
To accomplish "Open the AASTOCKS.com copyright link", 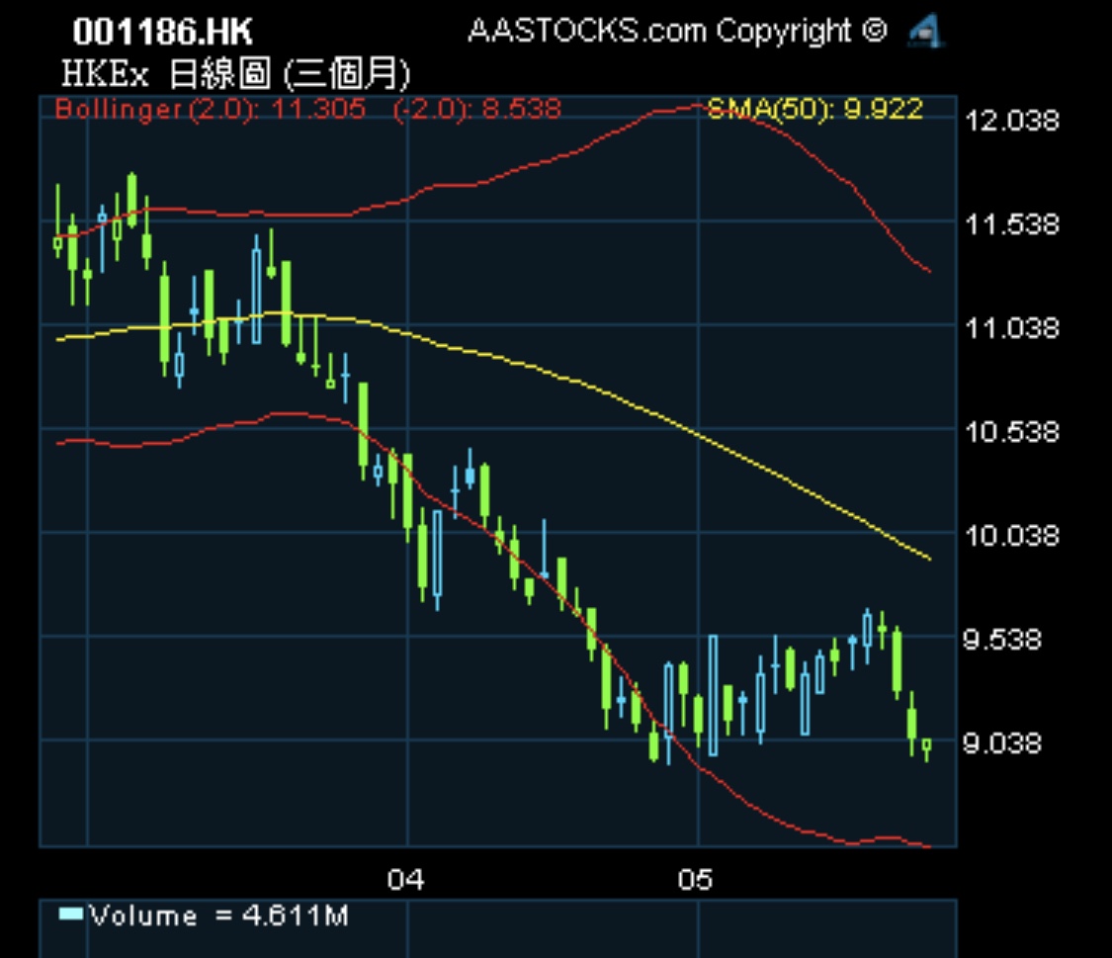I will [x=676, y=32].
